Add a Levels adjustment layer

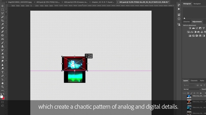(193, 28)
